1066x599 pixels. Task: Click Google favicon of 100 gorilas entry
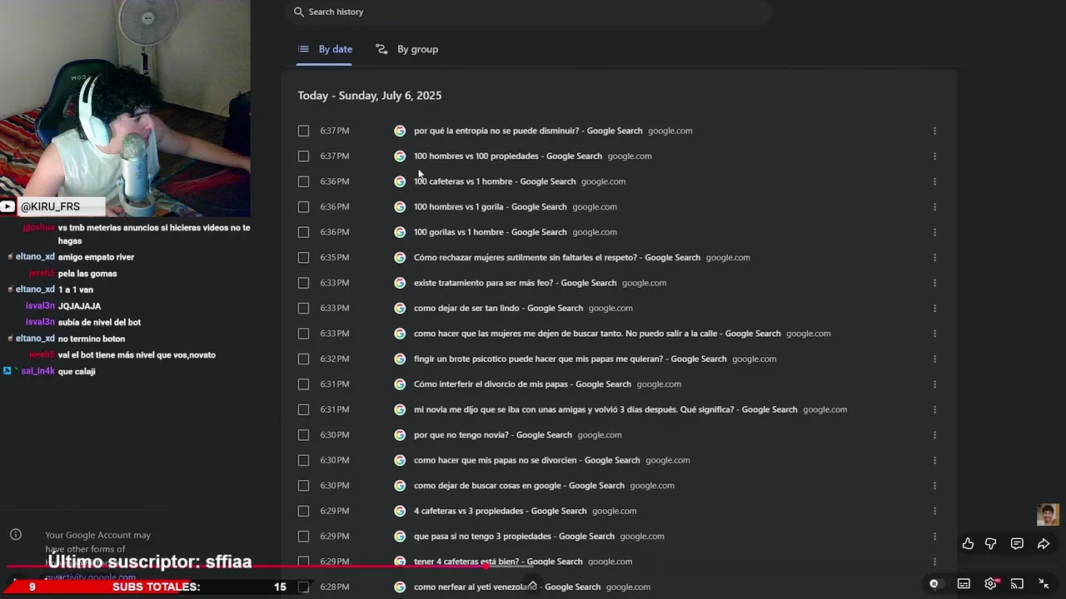click(x=400, y=232)
